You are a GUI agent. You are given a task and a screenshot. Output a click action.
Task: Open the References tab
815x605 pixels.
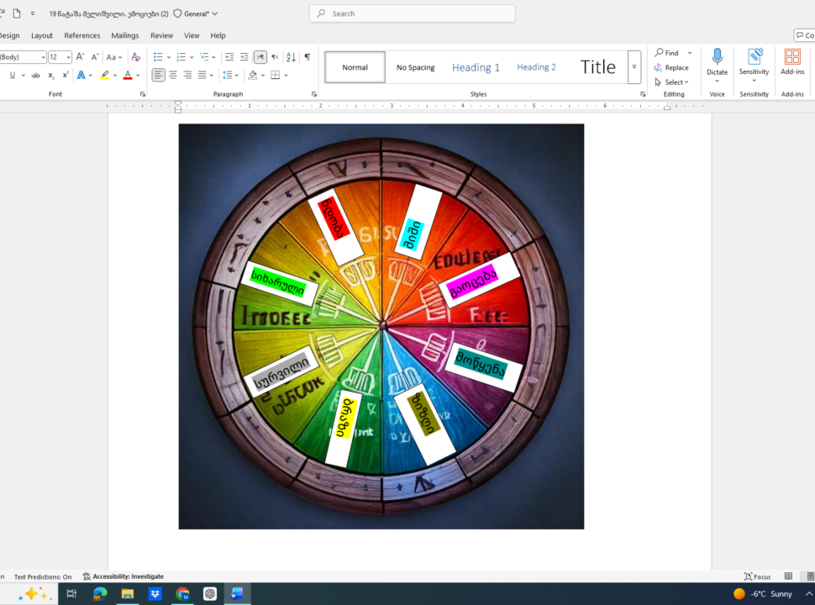(82, 35)
